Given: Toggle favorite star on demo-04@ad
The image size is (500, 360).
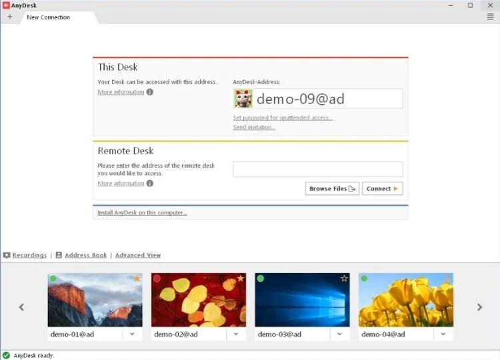Looking at the screenshot, I should [x=448, y=279].
